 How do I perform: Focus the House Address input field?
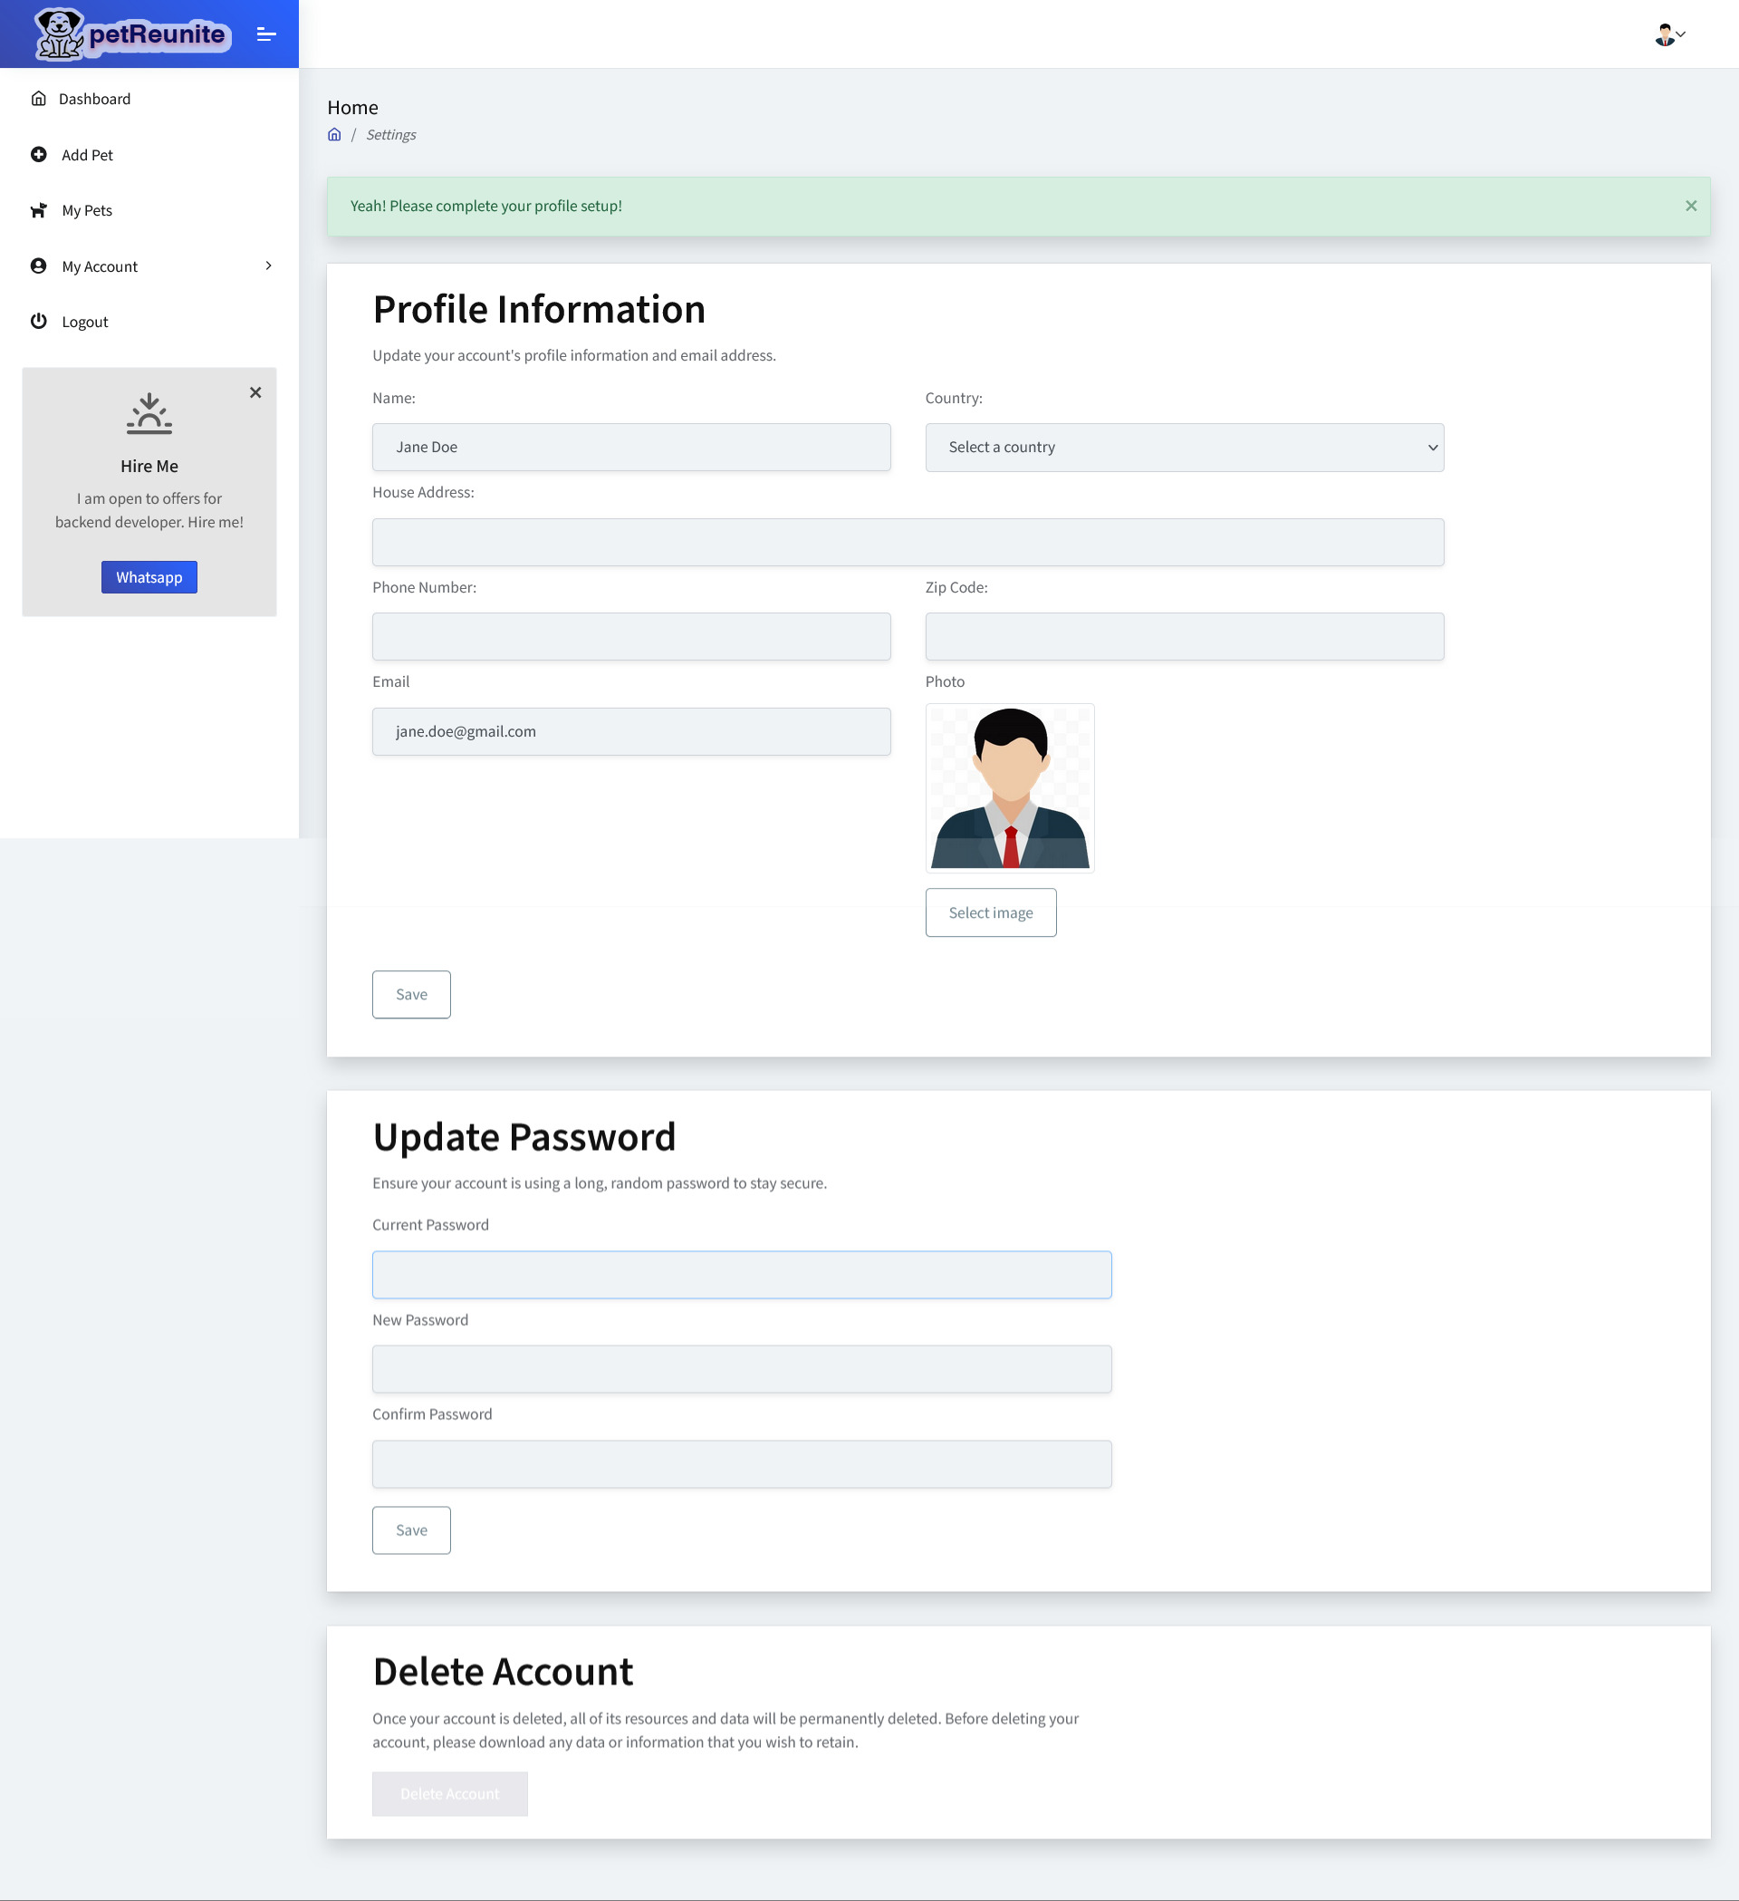coord(907,542)
